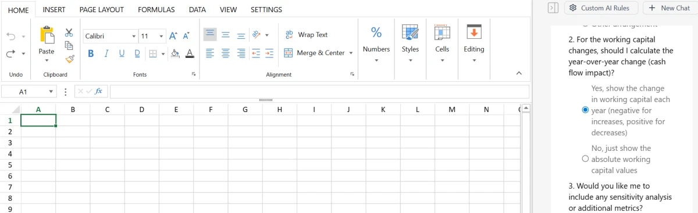
Task: Select 'Yes, show the change' radio option
Action: point(585,110)
